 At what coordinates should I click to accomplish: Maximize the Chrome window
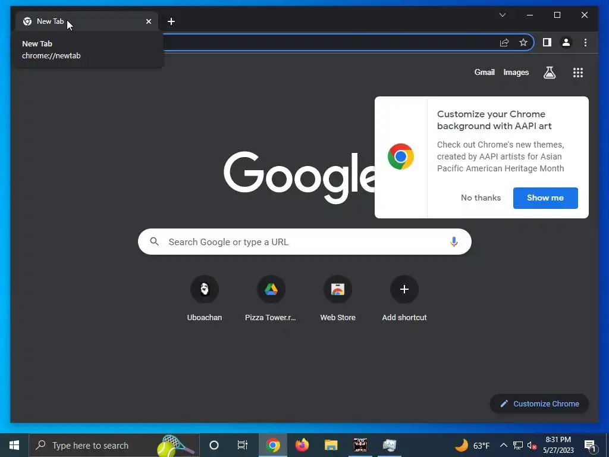(557, 15)
